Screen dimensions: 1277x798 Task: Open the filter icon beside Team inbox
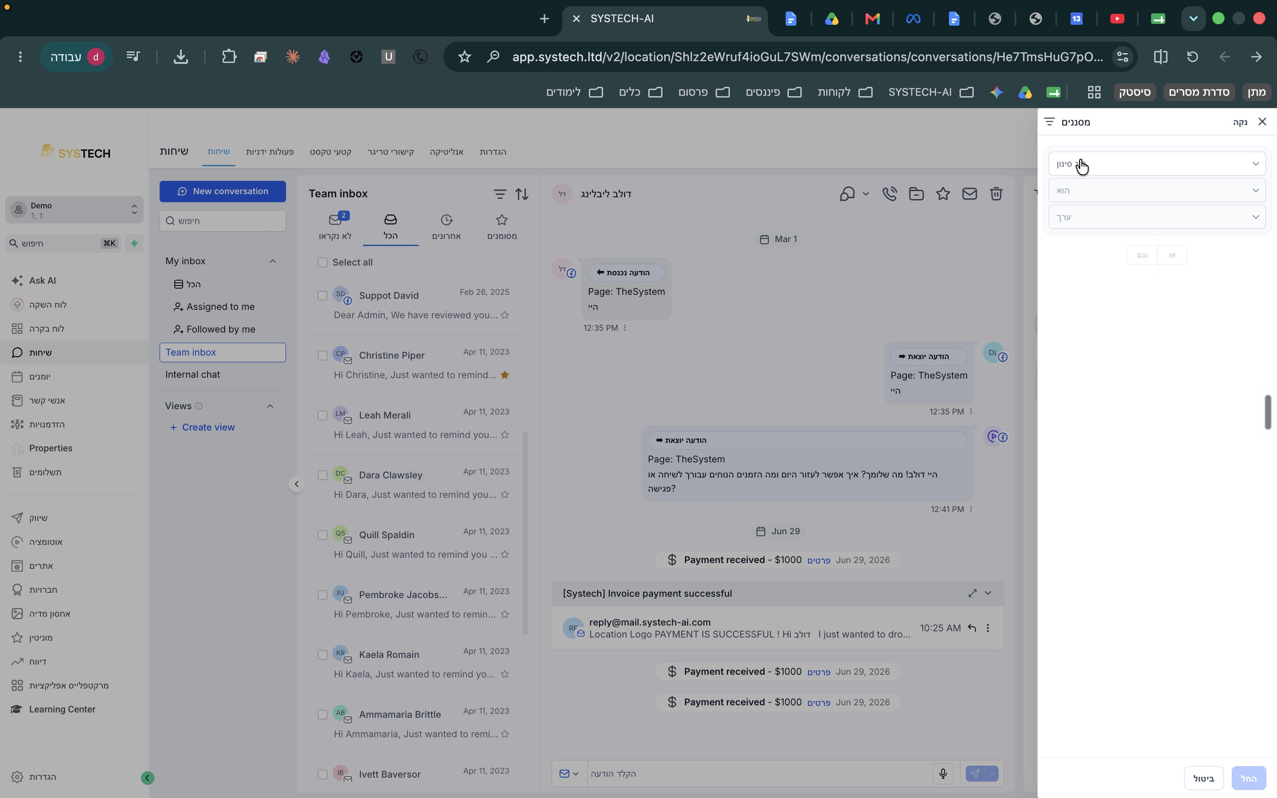pos(500,194)
